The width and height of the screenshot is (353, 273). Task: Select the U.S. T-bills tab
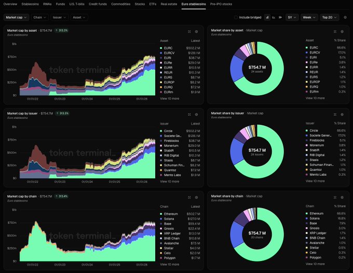77,4
